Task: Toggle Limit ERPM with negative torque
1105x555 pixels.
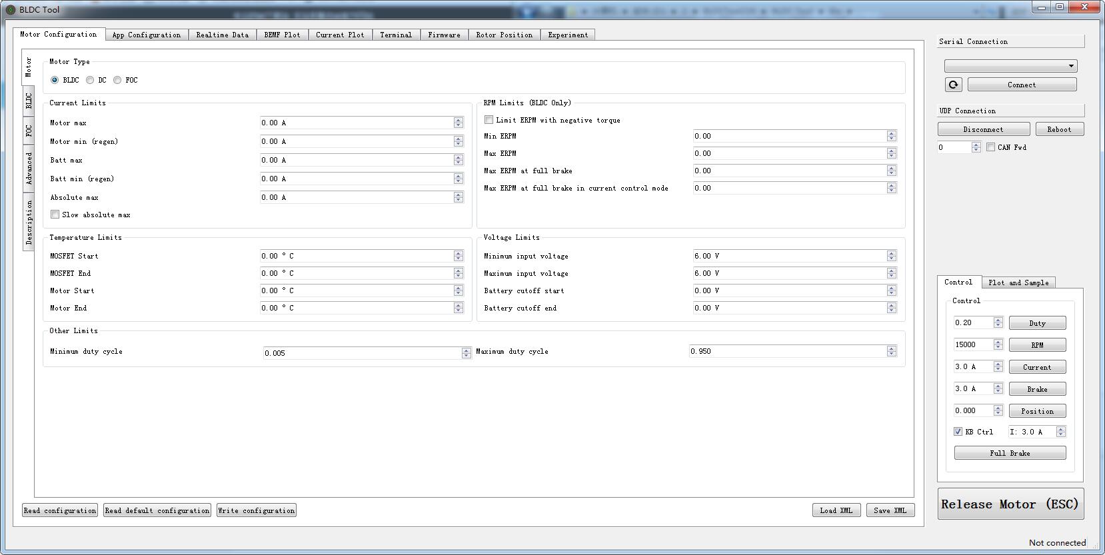Action: point(489,120)
